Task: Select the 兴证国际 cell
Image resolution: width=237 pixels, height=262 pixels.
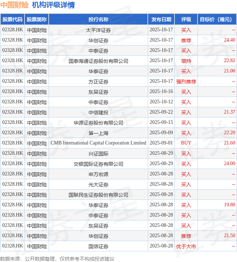Action: coord(98,154)
